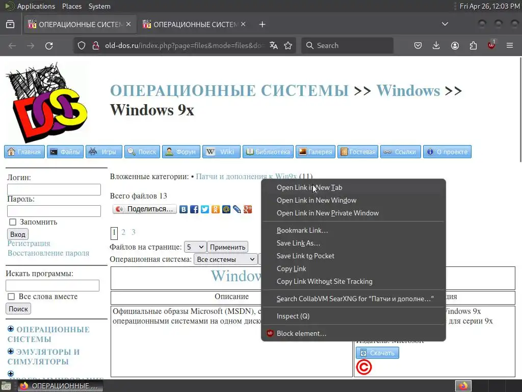This screenshot has width=522, height=392.
Task: Go back to previous page
Action: tap(12, 45)
